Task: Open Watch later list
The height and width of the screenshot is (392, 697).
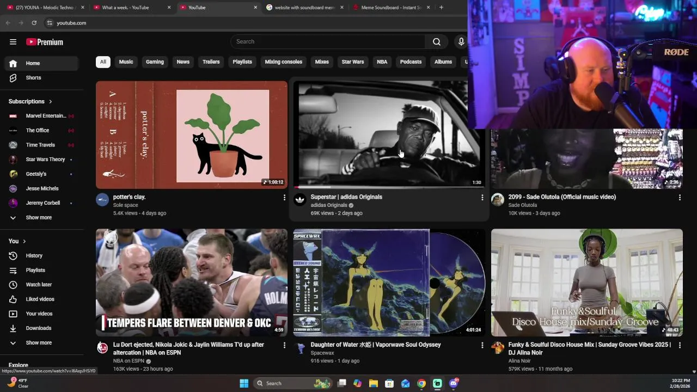Action: point(42,285)
